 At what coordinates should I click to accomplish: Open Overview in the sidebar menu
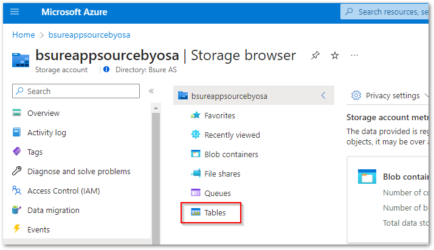pos(43,113)
